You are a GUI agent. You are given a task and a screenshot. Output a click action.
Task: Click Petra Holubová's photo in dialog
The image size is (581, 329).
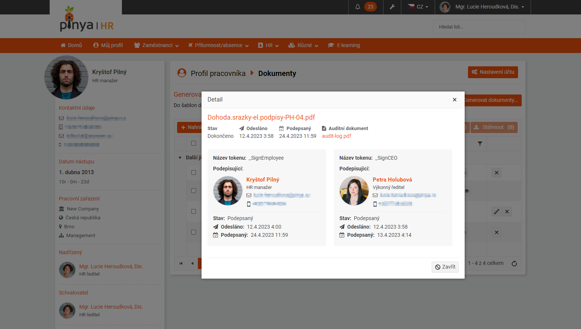(x=354, y=191)
